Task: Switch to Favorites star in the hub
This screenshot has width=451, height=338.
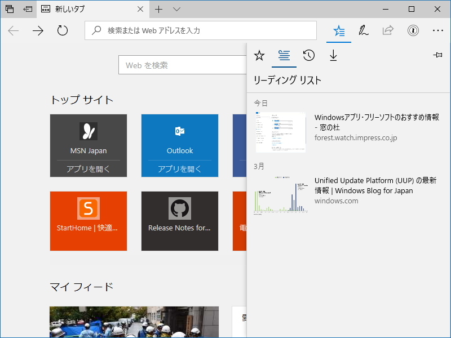Action: [x=259, y=55]
